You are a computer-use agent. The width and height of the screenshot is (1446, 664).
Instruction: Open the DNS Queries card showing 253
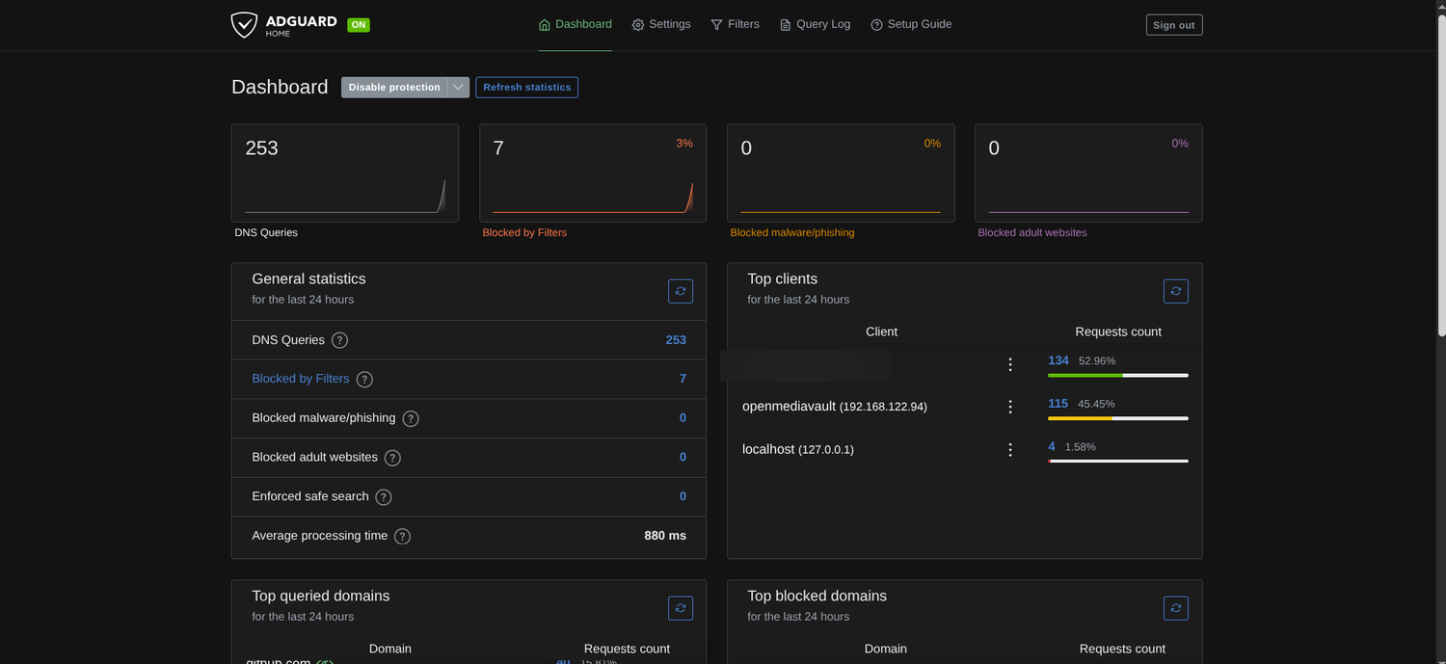tap(345, 173)
